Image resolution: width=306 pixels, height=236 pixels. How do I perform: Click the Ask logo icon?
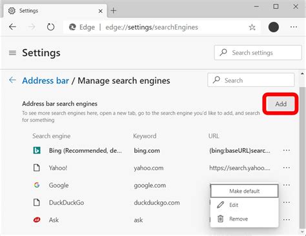pos(37,220)
